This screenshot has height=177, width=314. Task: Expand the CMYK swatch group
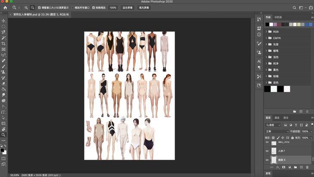tap(266, 38)
